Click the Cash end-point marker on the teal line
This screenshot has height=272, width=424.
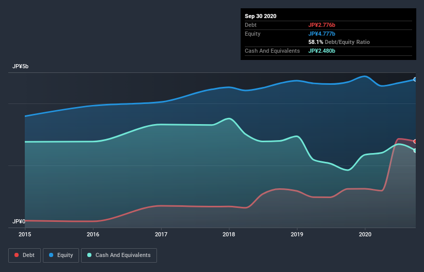(415, 150)
